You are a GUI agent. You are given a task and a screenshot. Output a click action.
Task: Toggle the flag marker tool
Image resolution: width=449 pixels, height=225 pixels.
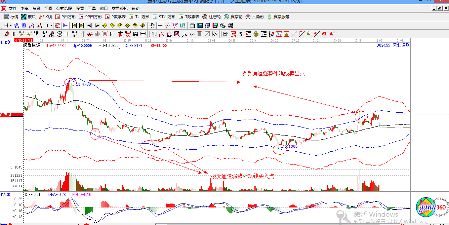click(x=65, y=25)
